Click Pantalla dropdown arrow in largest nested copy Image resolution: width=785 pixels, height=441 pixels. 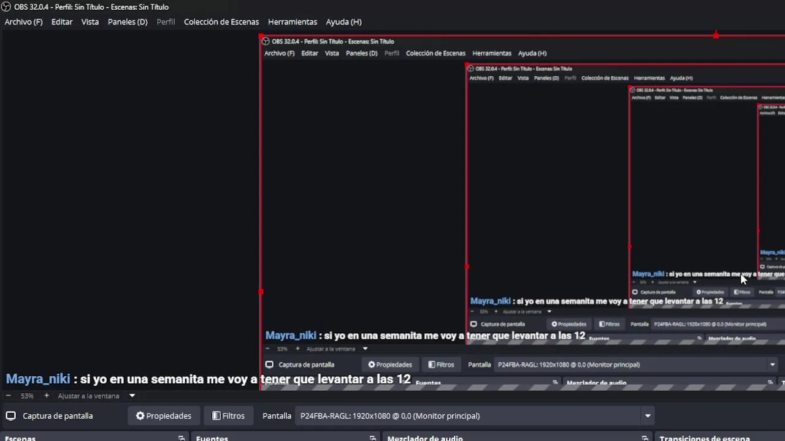click(x=772, y=364)
